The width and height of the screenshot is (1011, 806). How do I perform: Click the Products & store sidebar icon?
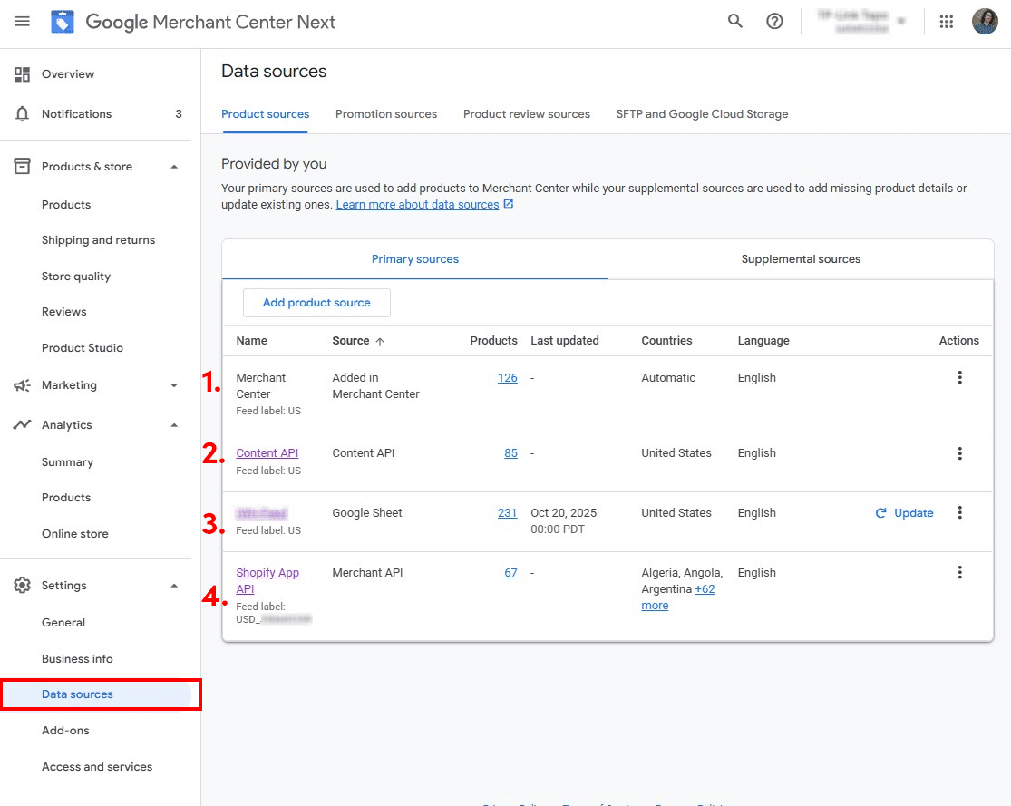pos(21,166)
